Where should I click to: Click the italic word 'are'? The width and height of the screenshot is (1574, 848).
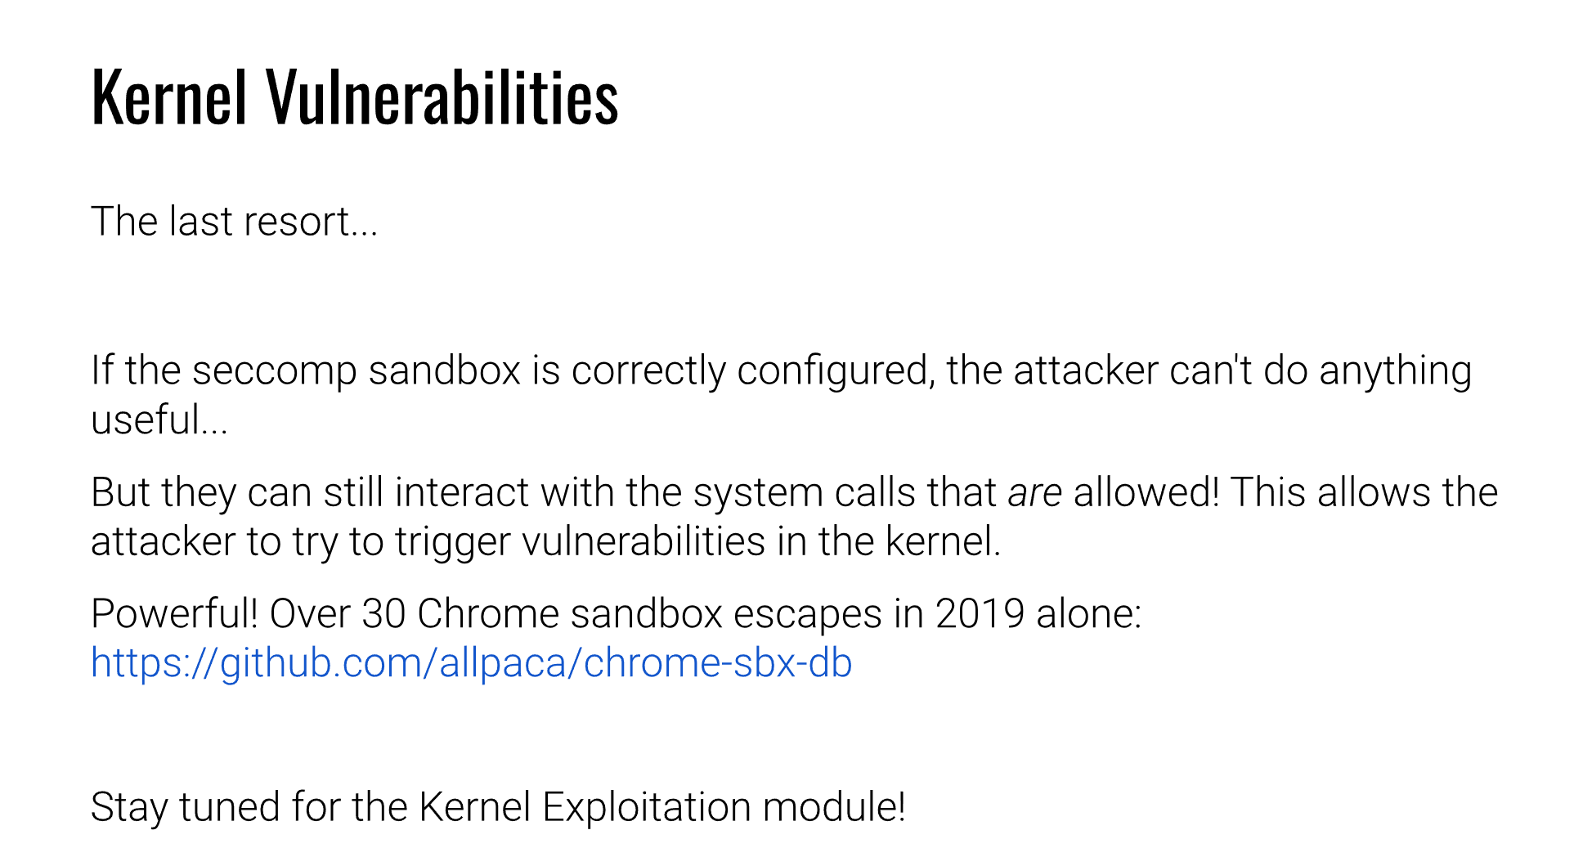pos(1034,493)
